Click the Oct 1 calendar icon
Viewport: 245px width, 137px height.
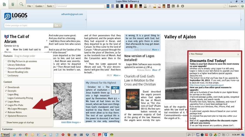tap(115, 90)
